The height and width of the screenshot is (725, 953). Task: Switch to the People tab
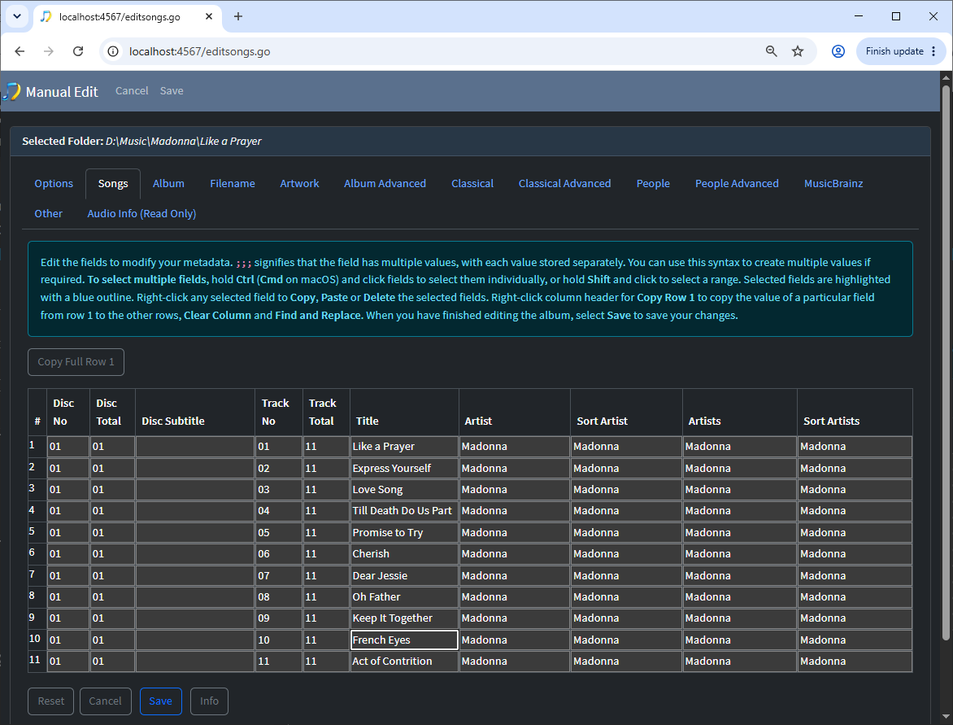coord(653,184)
